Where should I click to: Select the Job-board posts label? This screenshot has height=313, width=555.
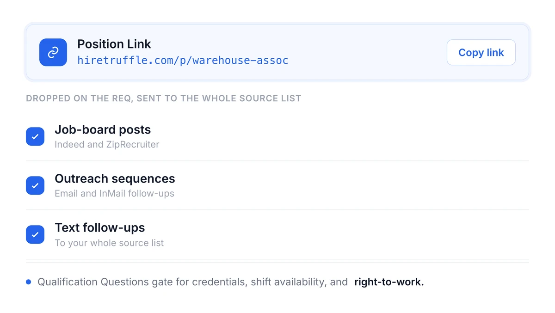coord(103,130)
